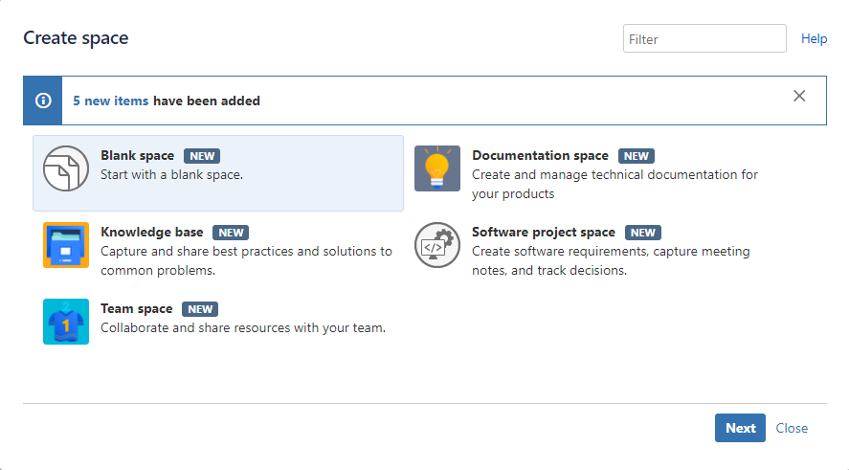849x470 pixels.
Task: Focus the Filter text field
Action: (x=704, y=38)
